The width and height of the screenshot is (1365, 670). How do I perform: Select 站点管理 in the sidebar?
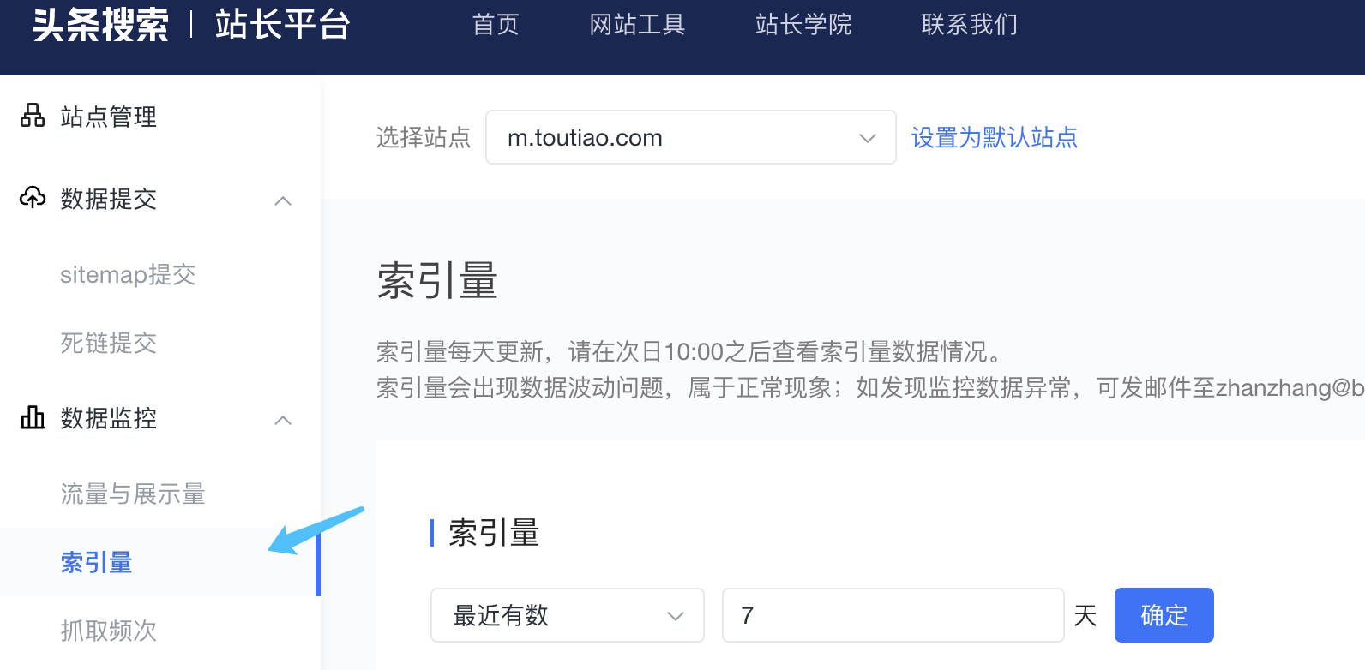pyautogui.click(x=109, y=117)
